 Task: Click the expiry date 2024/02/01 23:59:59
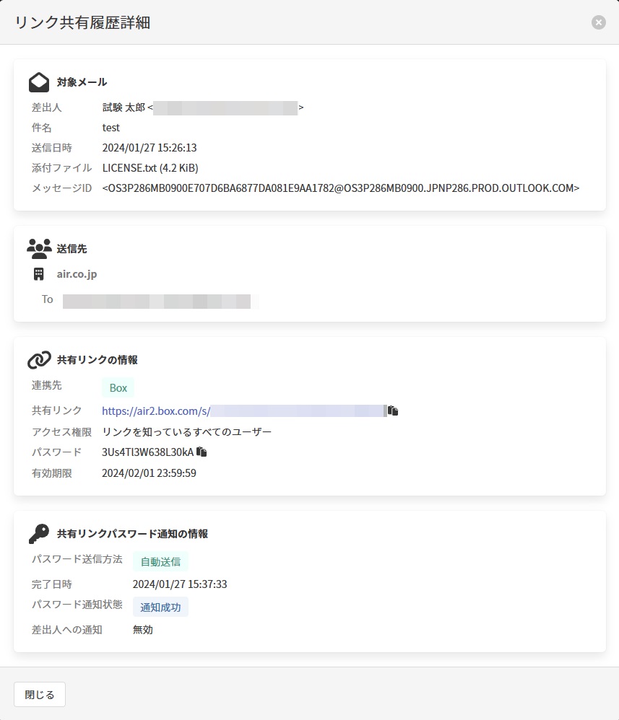pyautogui.click(x=150, y=473)
